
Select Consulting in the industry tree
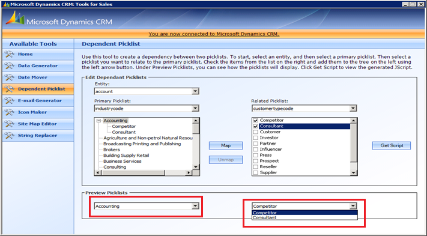(115, 167)
